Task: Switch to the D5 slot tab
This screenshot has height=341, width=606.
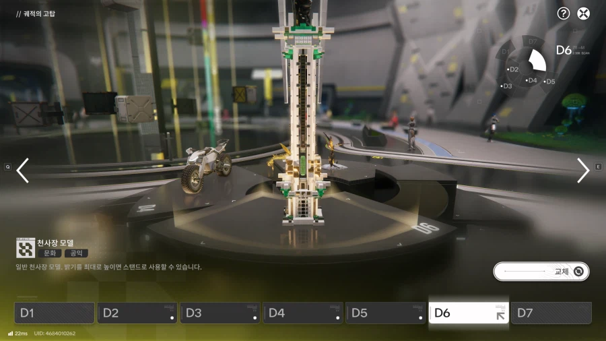Action: [386, 313]
